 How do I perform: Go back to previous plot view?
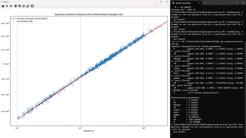pyautogui.click(x=7, y=6)
